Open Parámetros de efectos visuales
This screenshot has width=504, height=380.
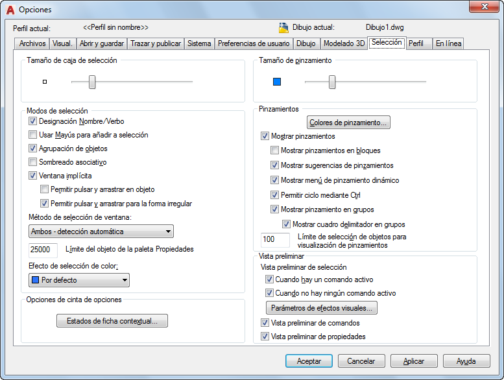[322, 308]
